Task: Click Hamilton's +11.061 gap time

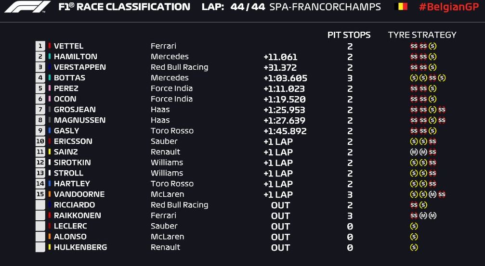Action: [x=280, y=57]
